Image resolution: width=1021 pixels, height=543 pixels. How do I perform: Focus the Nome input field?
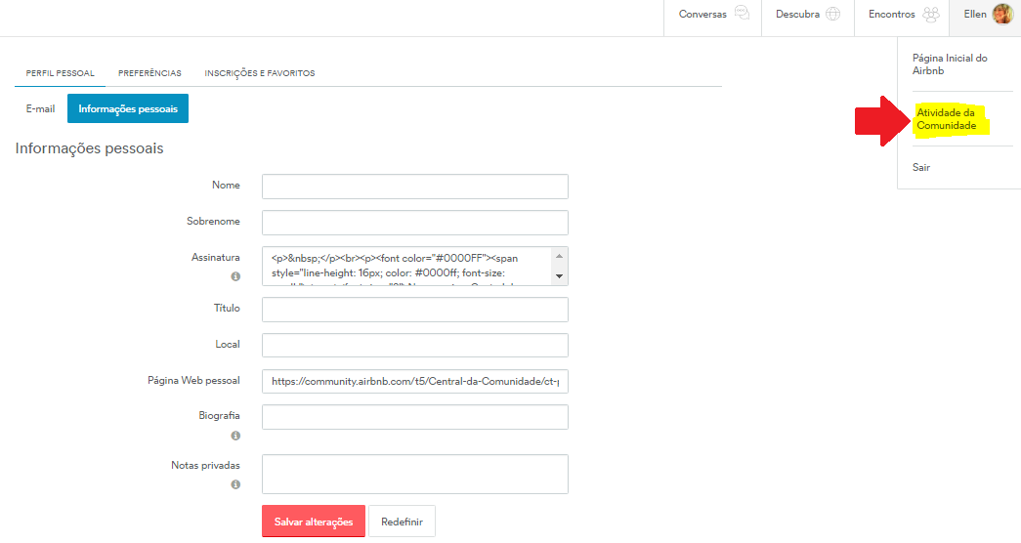coord(414,187)
